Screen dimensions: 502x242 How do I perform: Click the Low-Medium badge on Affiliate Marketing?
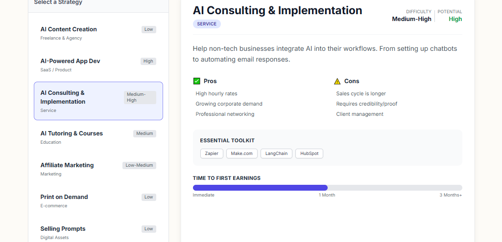click(x=139, y=165)
